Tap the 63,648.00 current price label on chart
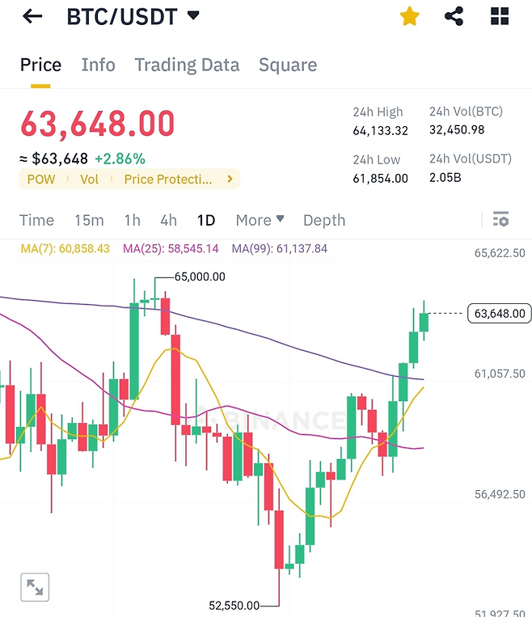Image resolution: width=532 pixels, height=617 pixels. (x=497, y=314)
